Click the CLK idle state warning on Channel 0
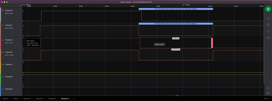Screen dimensions: 272x101 176,9
